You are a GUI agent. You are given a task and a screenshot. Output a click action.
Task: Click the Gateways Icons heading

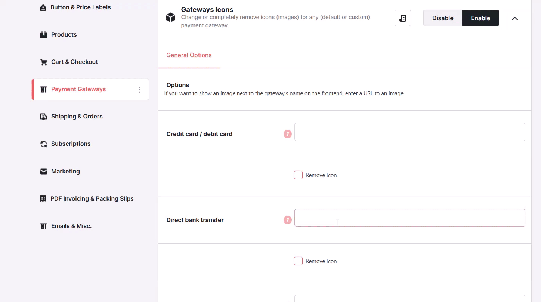click(x=207, y=10)
